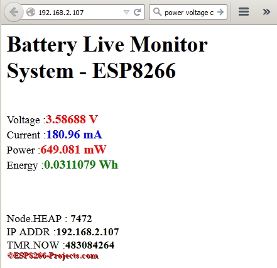This screenshot has height=268, width=277.
Task: Select the voltage value 3.58688 V
Action: tap(72, 120)
